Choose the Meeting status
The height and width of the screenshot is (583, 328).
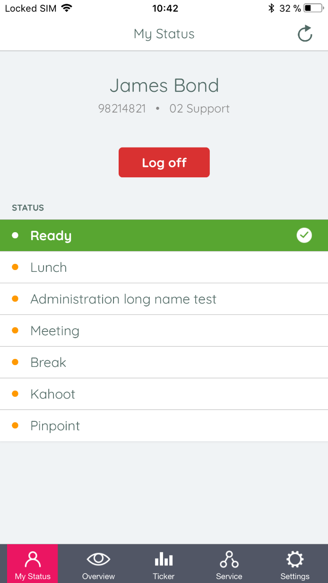pos(55,331)
